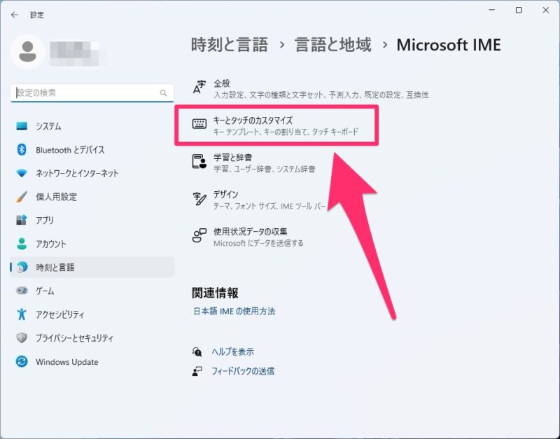Open ネットワークとインターネット settings

point(92,173)
